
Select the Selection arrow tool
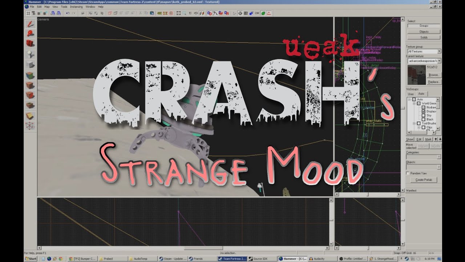pyautogui.click(x=30, y=24)
